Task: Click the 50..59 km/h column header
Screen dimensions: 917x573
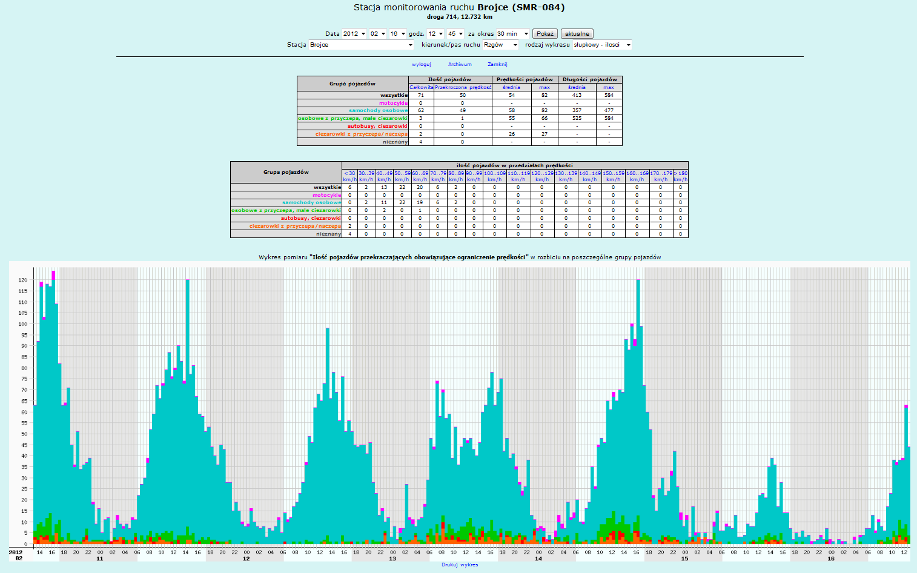Action: 402,176
